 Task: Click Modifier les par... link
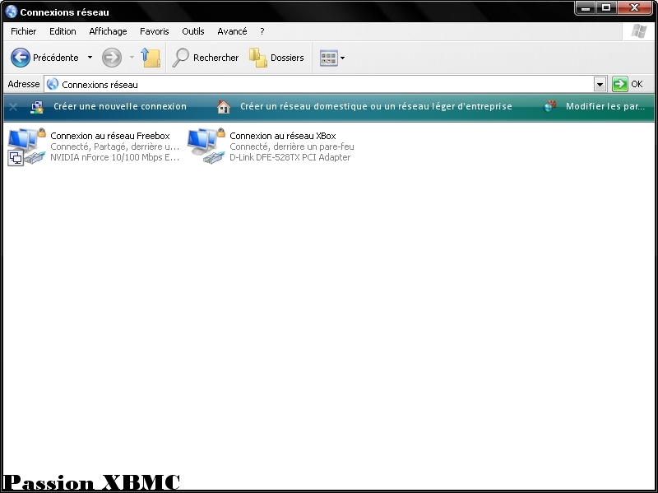point(605,106)
